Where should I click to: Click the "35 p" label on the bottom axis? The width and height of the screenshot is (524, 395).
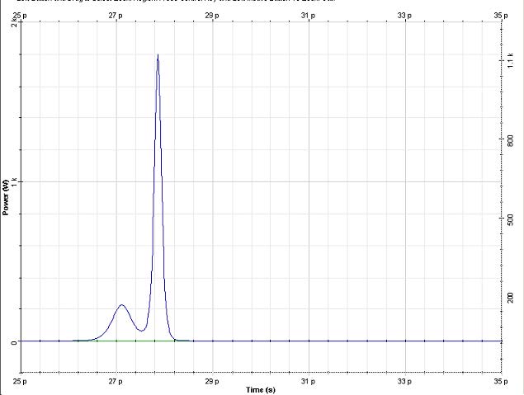(501, 381)
